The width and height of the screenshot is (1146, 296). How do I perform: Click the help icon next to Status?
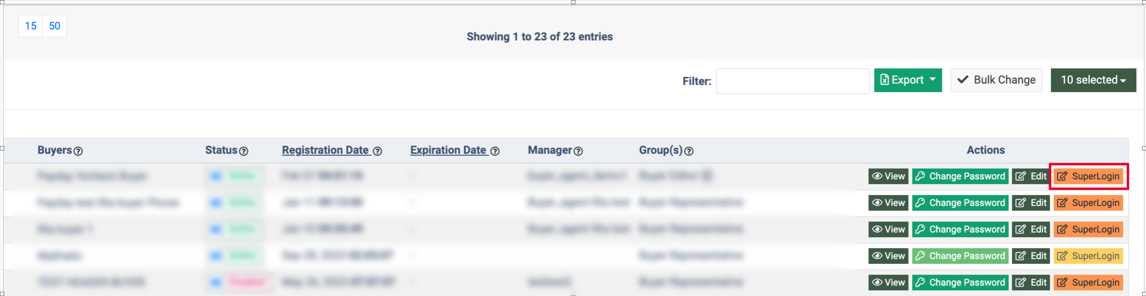click(244, 151)
